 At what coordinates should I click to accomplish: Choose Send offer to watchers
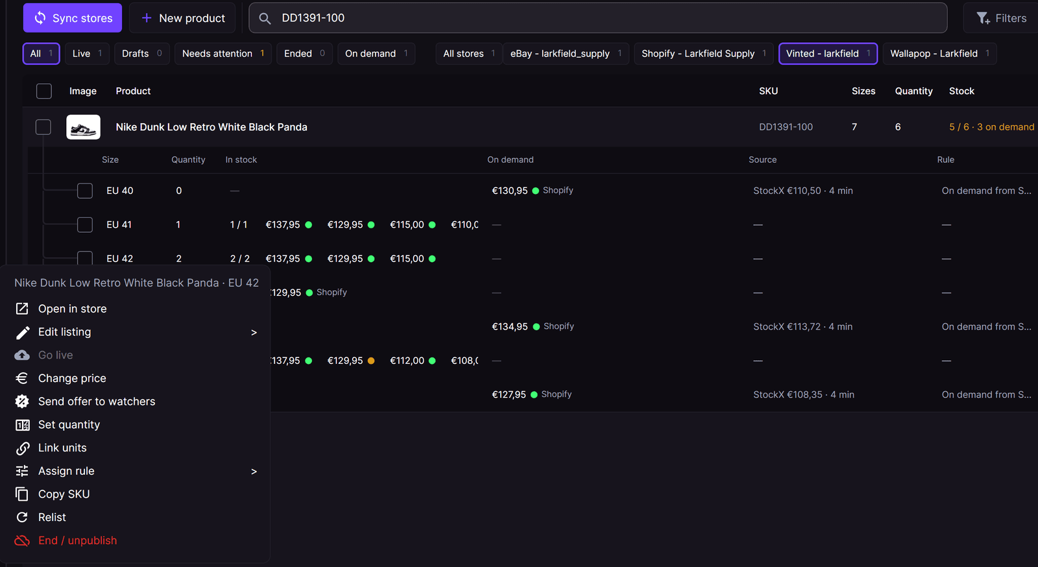click(136, 402)
